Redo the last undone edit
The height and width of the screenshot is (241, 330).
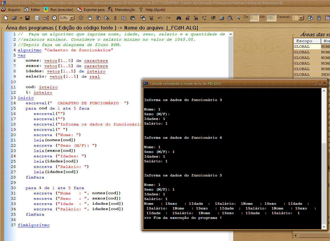168,18
